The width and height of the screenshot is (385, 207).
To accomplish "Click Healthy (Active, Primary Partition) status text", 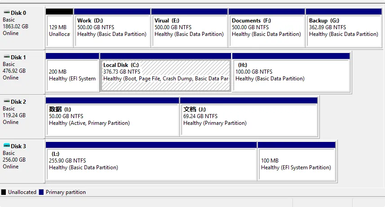I will click(x=89, y=123).
